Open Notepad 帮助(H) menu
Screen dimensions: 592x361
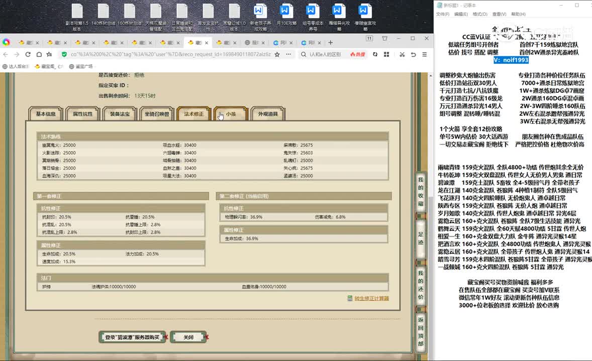[518, 15]
